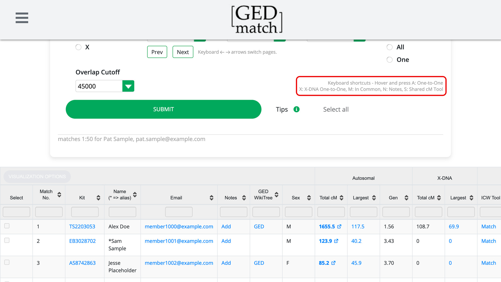Check the box for Sam Sample row
This screenshot has width=501, height=282.
pyautogui.click(x=7, y=240)
